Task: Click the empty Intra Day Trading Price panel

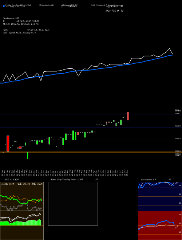Action: (73, 204)
